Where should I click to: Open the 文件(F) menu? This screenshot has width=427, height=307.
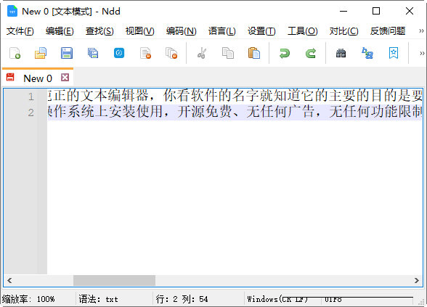pyautogui.click(x=20, y=31)
